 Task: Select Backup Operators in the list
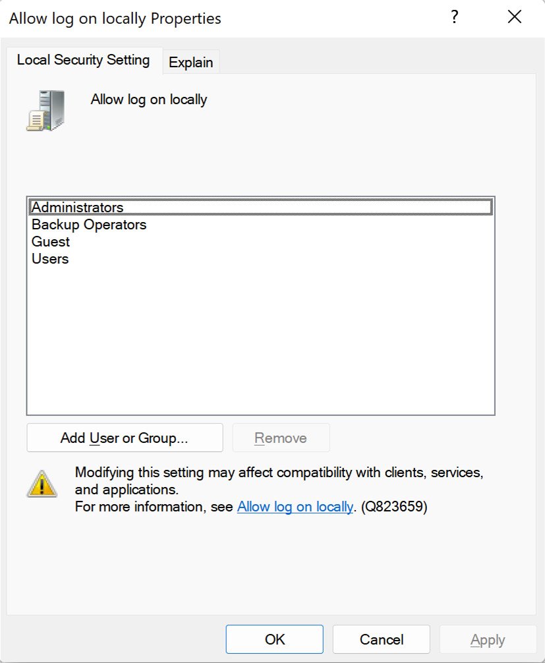pos(88,225)
